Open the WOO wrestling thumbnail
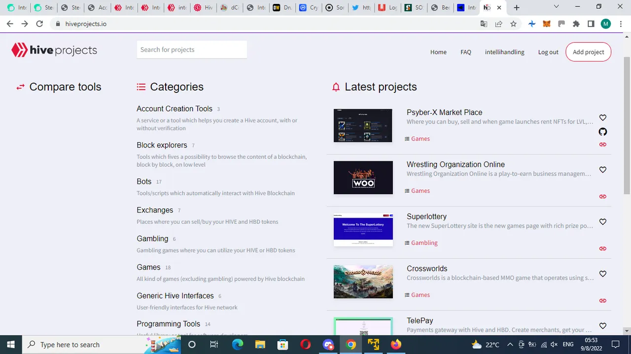Image resolution: width=631 pixels, height=354 pixels. [363, 177]
